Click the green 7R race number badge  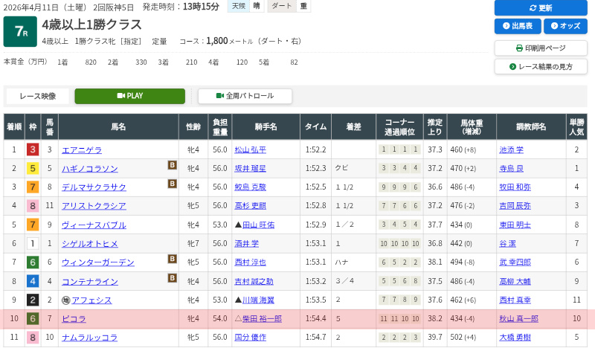20,31
